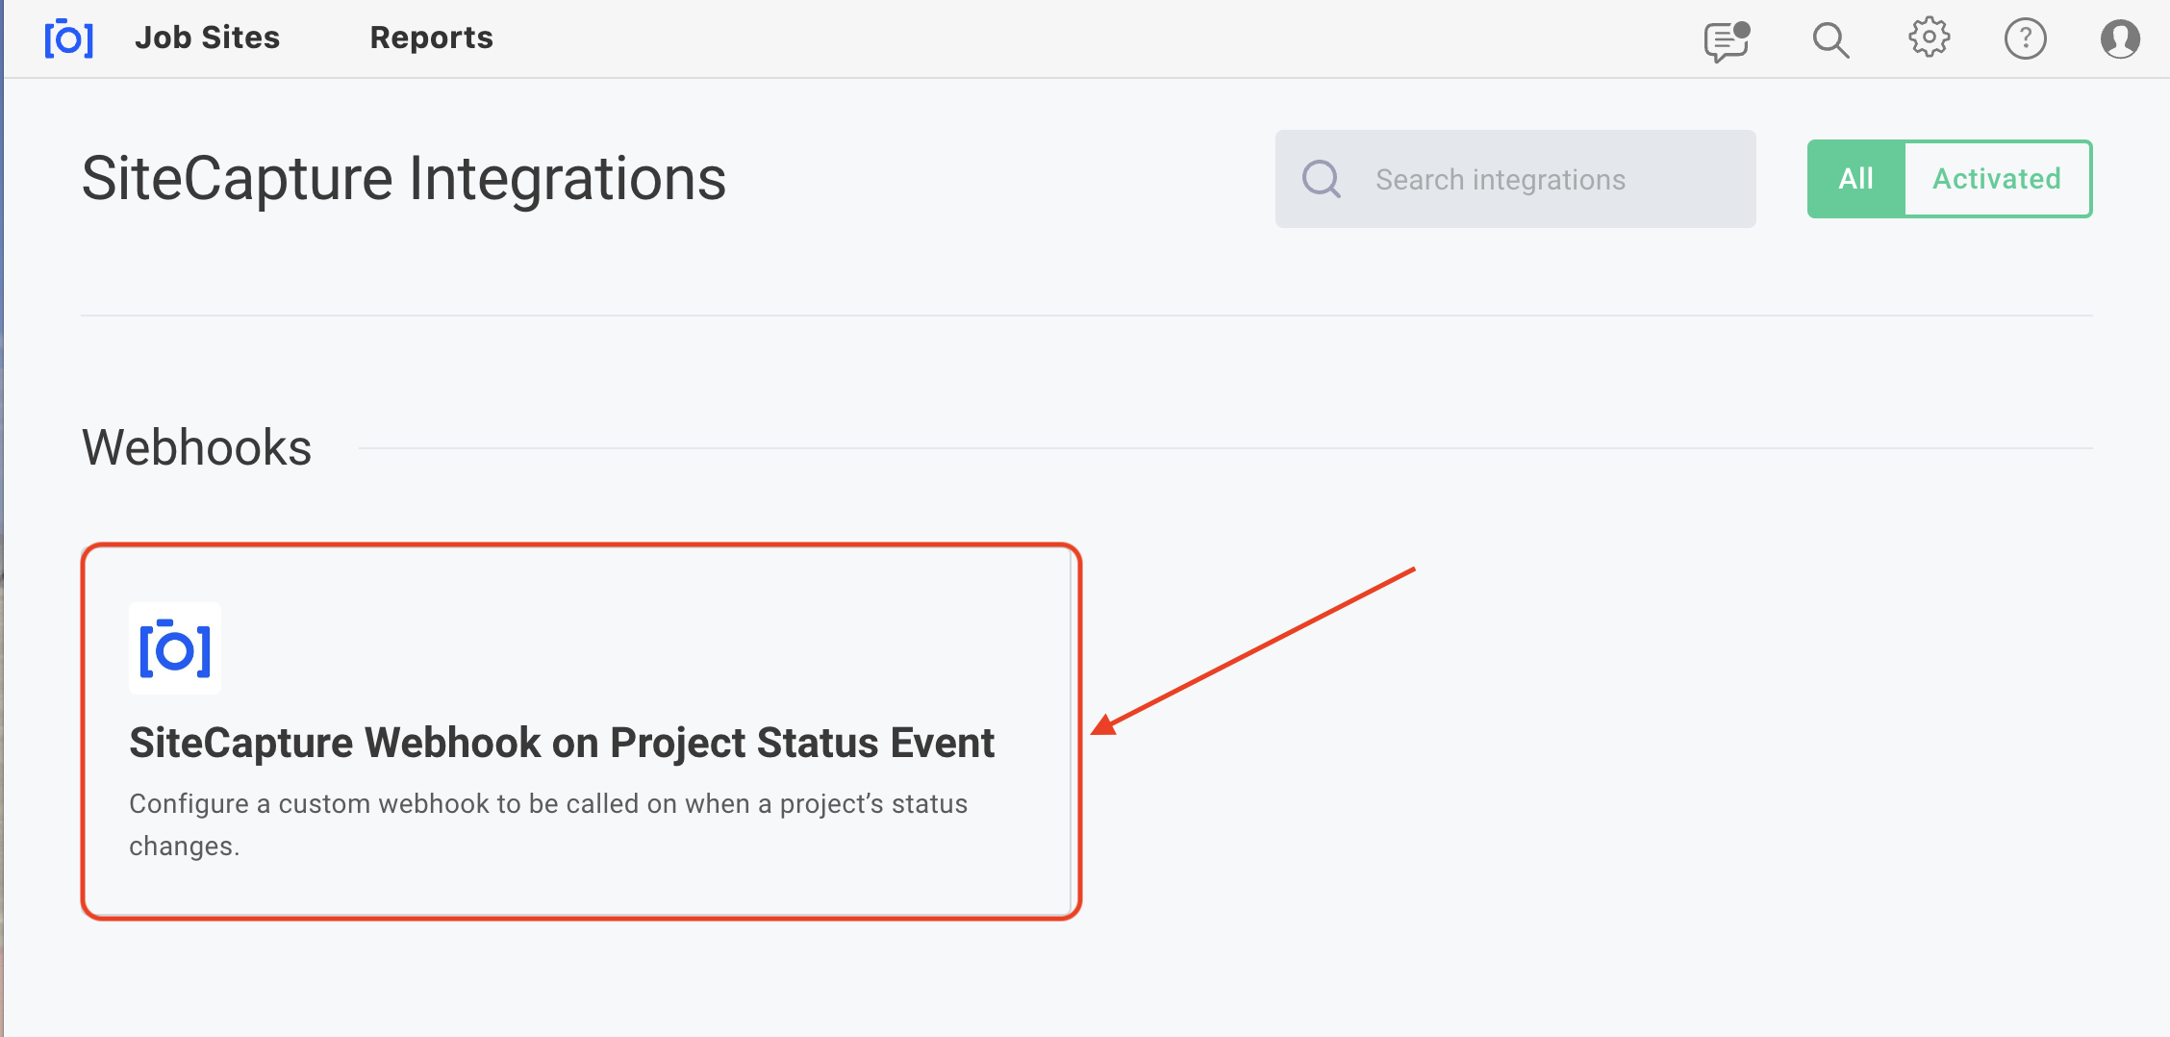
Task: Switch to the Activated filter
Action: (x=1998, y=179)
